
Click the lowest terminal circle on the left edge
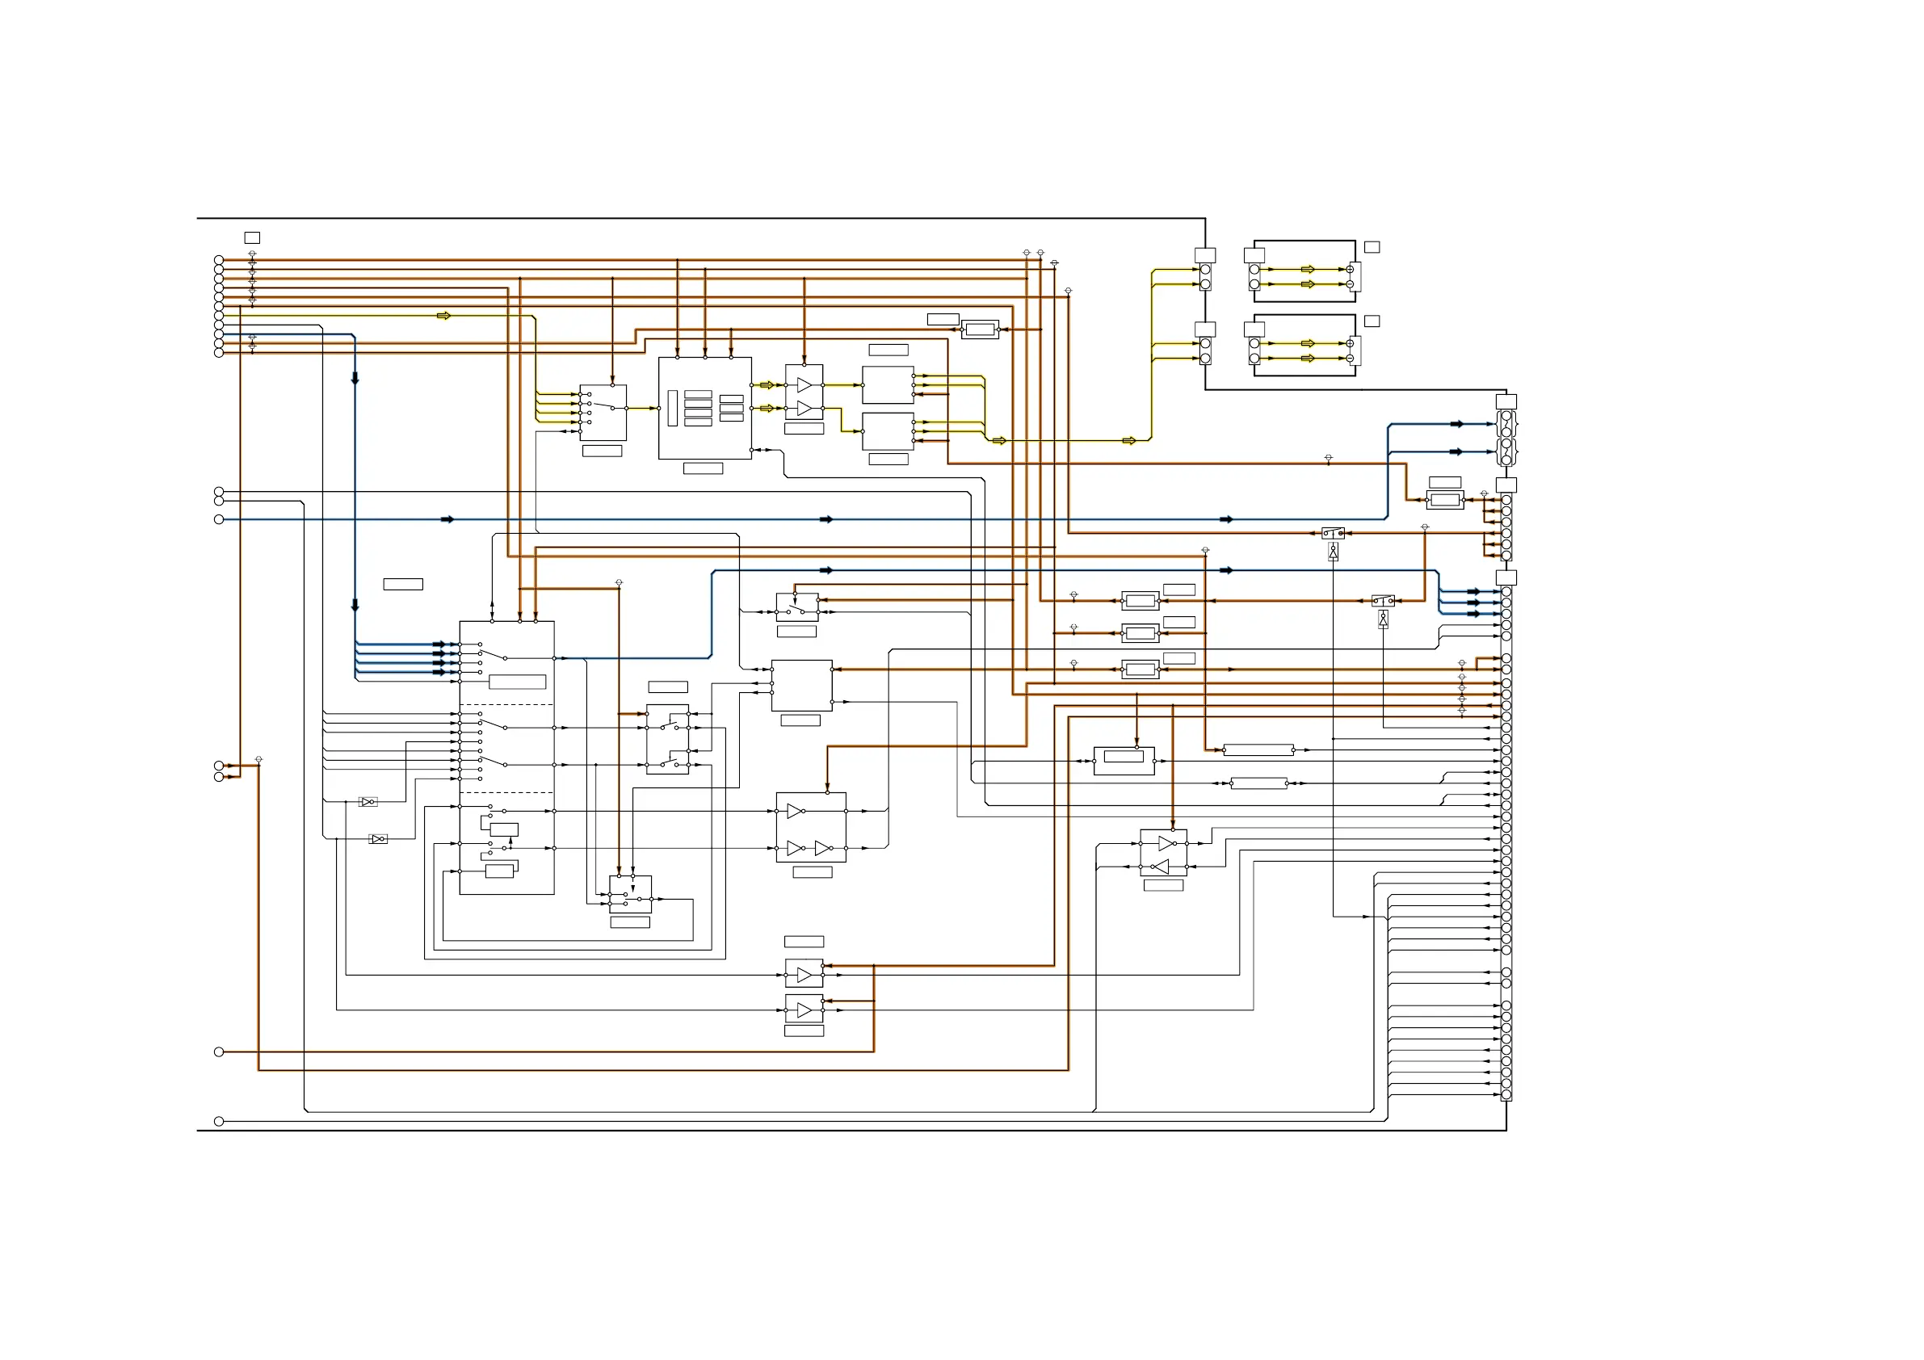[x=219, y=1121]
